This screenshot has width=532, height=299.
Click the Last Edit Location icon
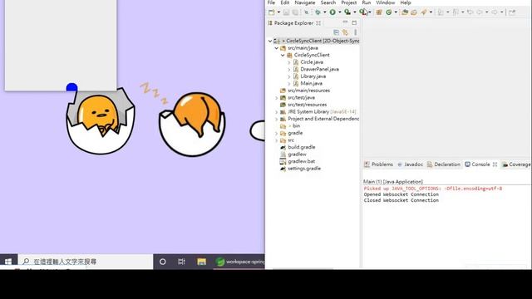(x=470, y=12)
